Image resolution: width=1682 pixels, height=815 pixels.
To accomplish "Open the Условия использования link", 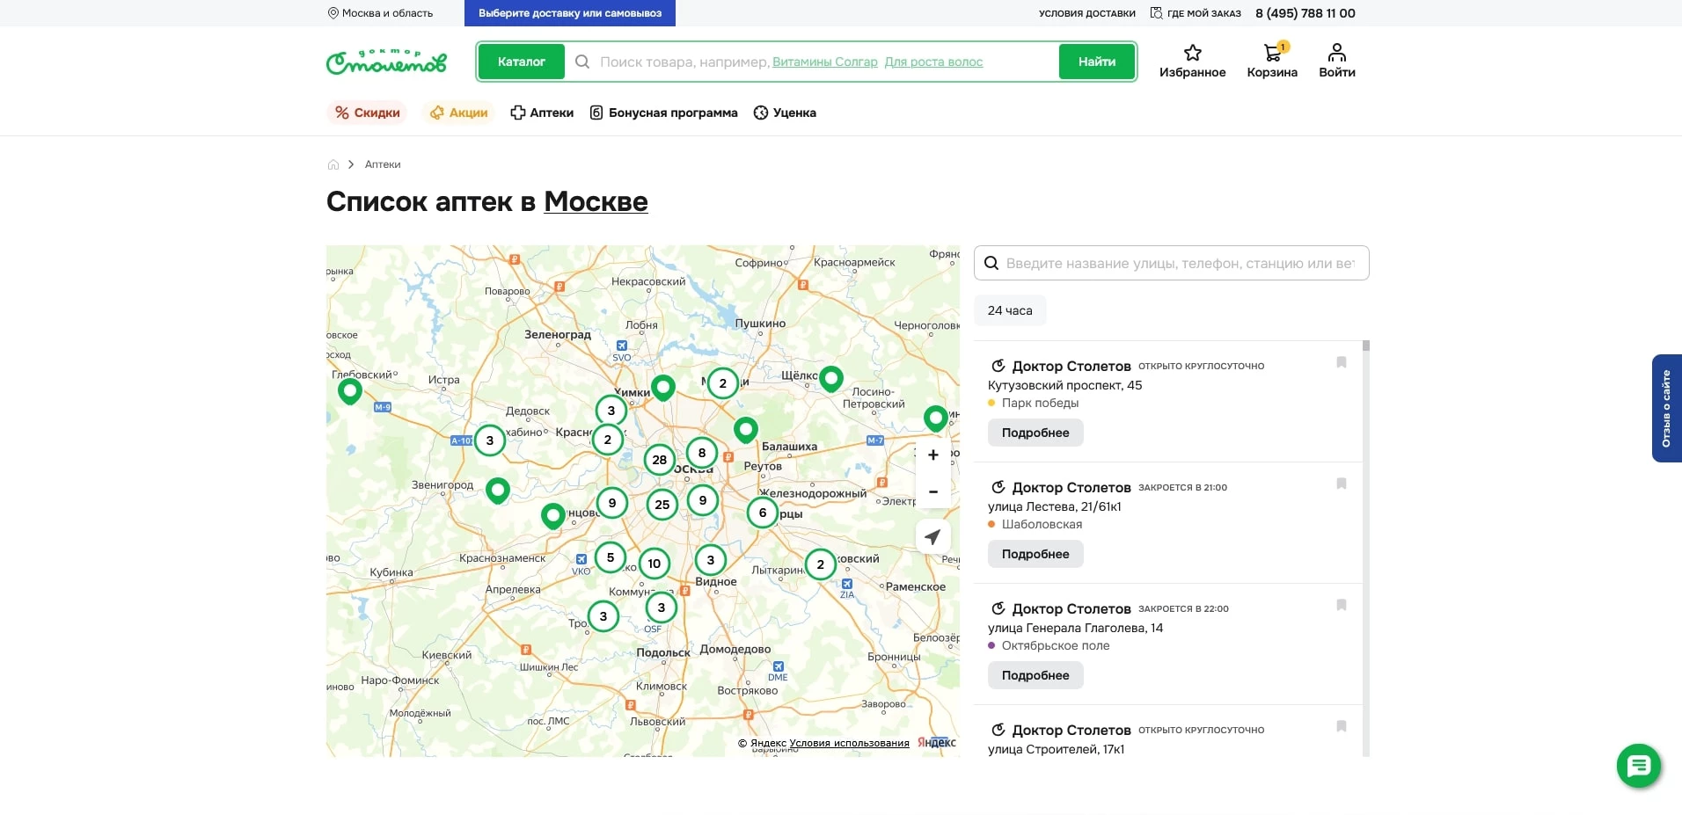I will [849, 743].
